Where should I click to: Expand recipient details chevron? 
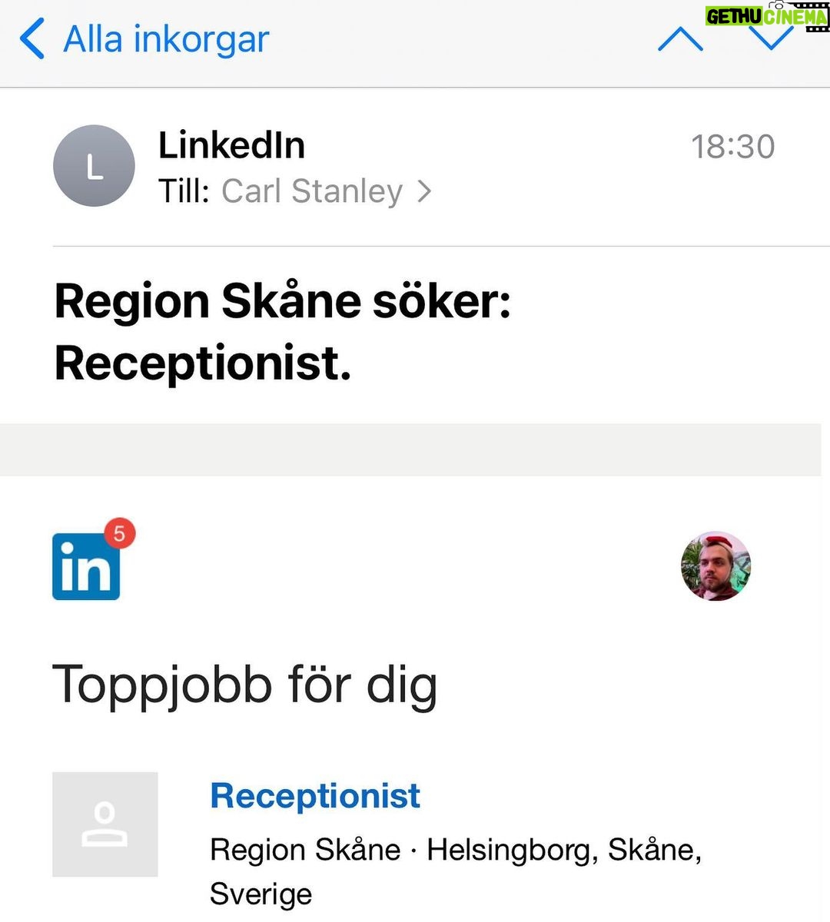[x=424, y=191]
